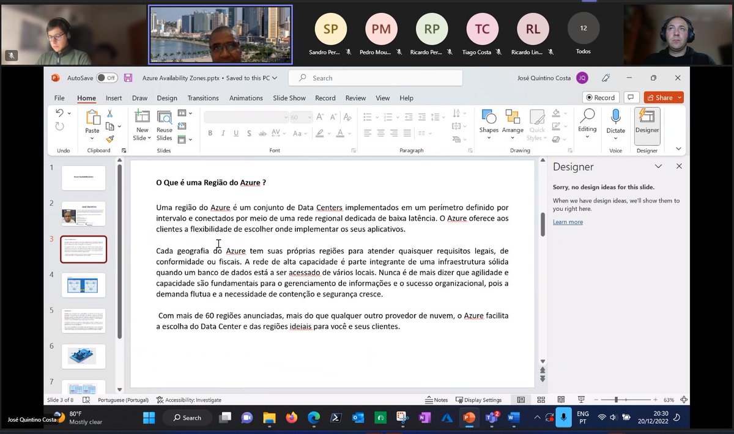Toggle Center text alignment

click(x=380, y=133)
